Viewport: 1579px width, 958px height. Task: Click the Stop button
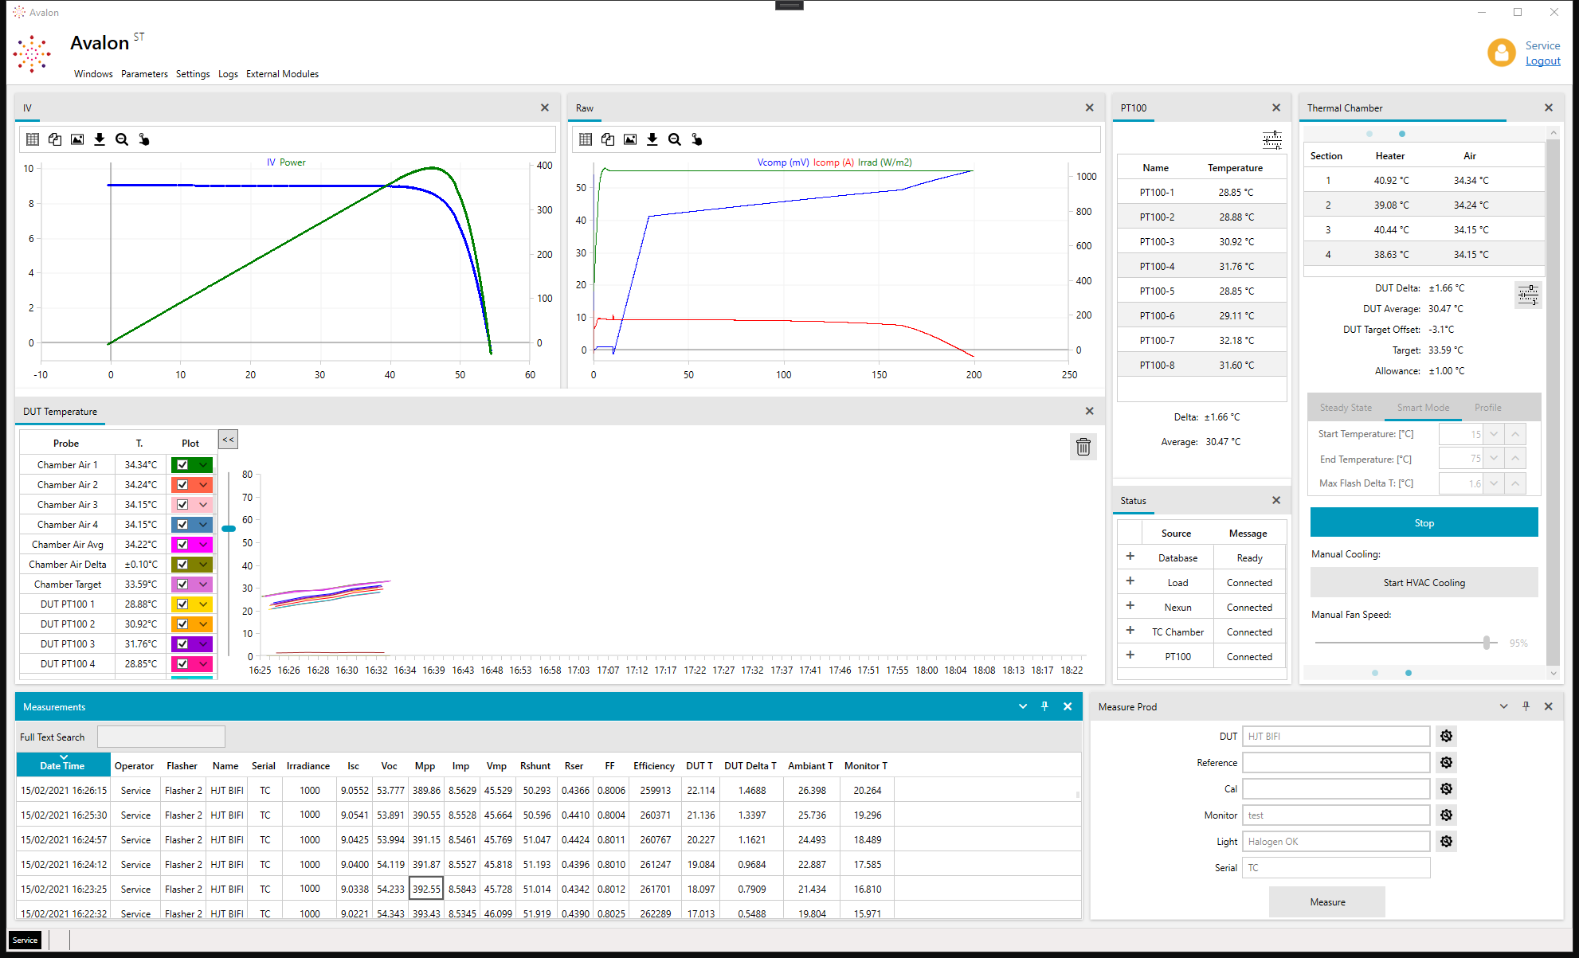tap(1424, 523)
